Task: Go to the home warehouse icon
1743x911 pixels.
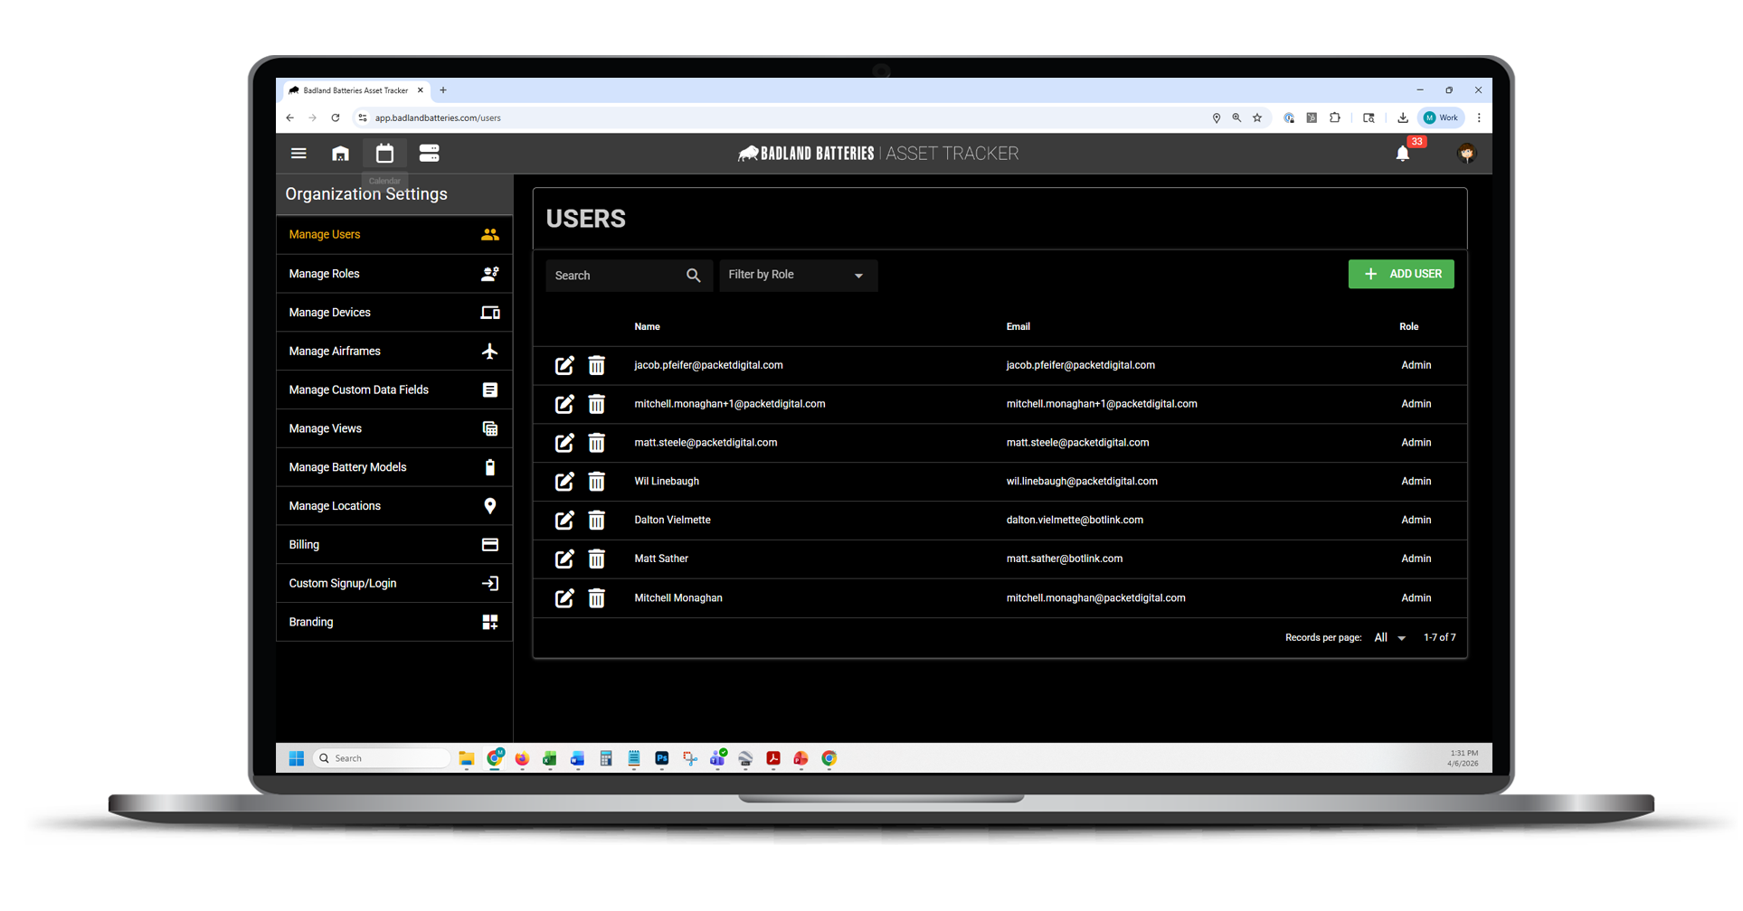Action: pos(340,154)
